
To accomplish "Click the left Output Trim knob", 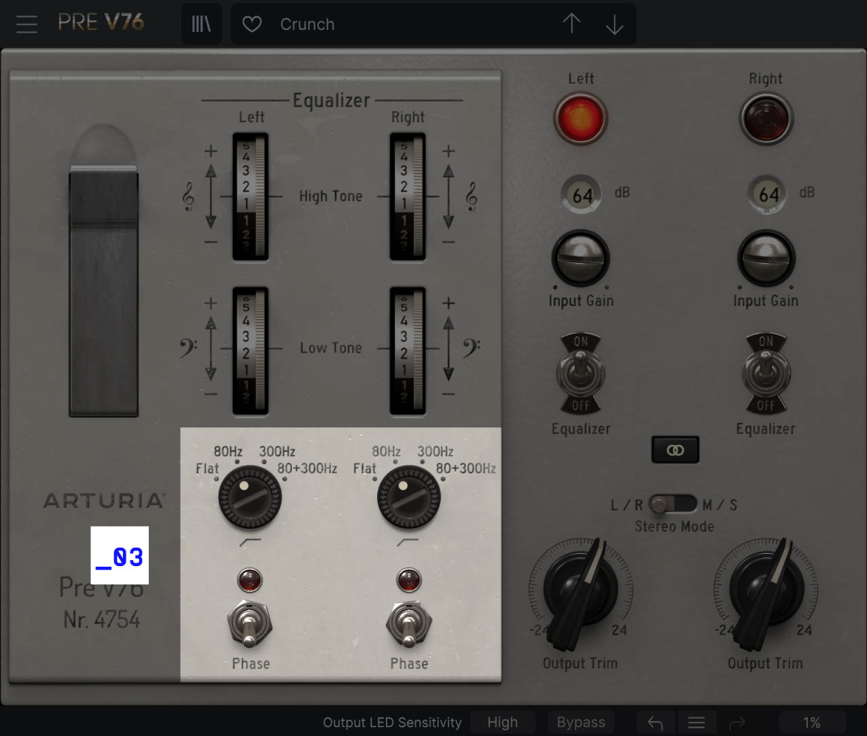I will click(580, 588).
